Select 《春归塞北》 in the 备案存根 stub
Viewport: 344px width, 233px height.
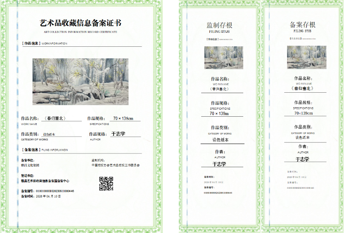[302, 89]
